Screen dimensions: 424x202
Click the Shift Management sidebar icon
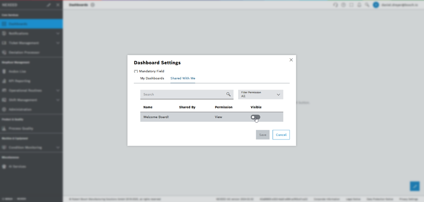tap(4, 100)
